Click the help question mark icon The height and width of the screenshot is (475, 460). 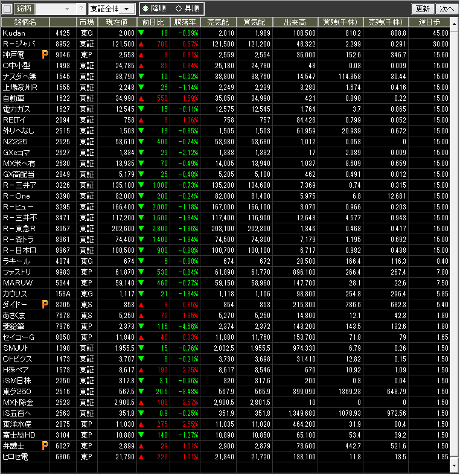point(81,9)
